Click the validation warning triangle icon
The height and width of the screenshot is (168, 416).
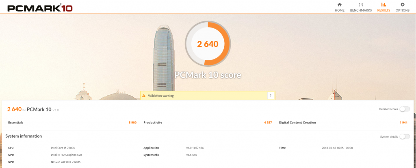(x=144, y=96)
